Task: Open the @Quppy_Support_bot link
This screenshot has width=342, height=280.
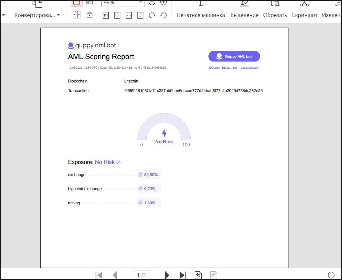Action: tap(223, 68)
